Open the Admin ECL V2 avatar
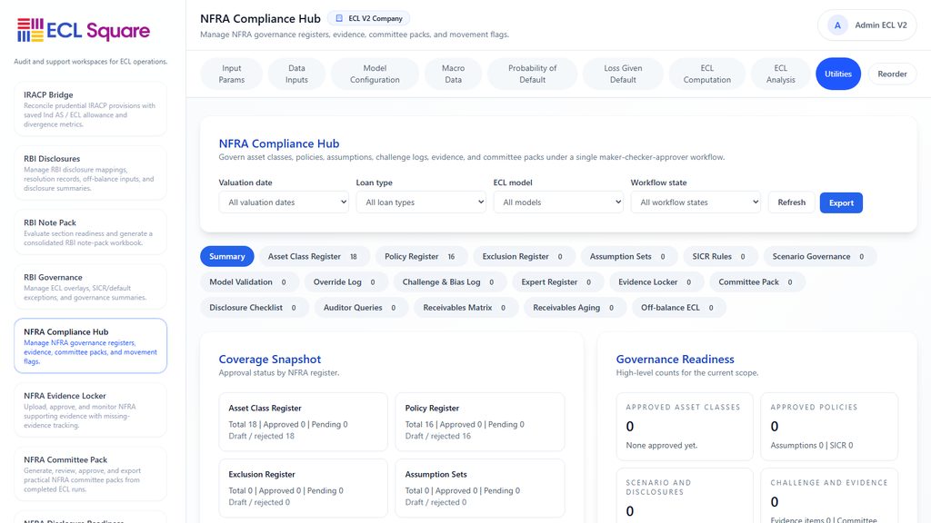The height and width of the screenshot is (523, 931). tap(837, 25)
